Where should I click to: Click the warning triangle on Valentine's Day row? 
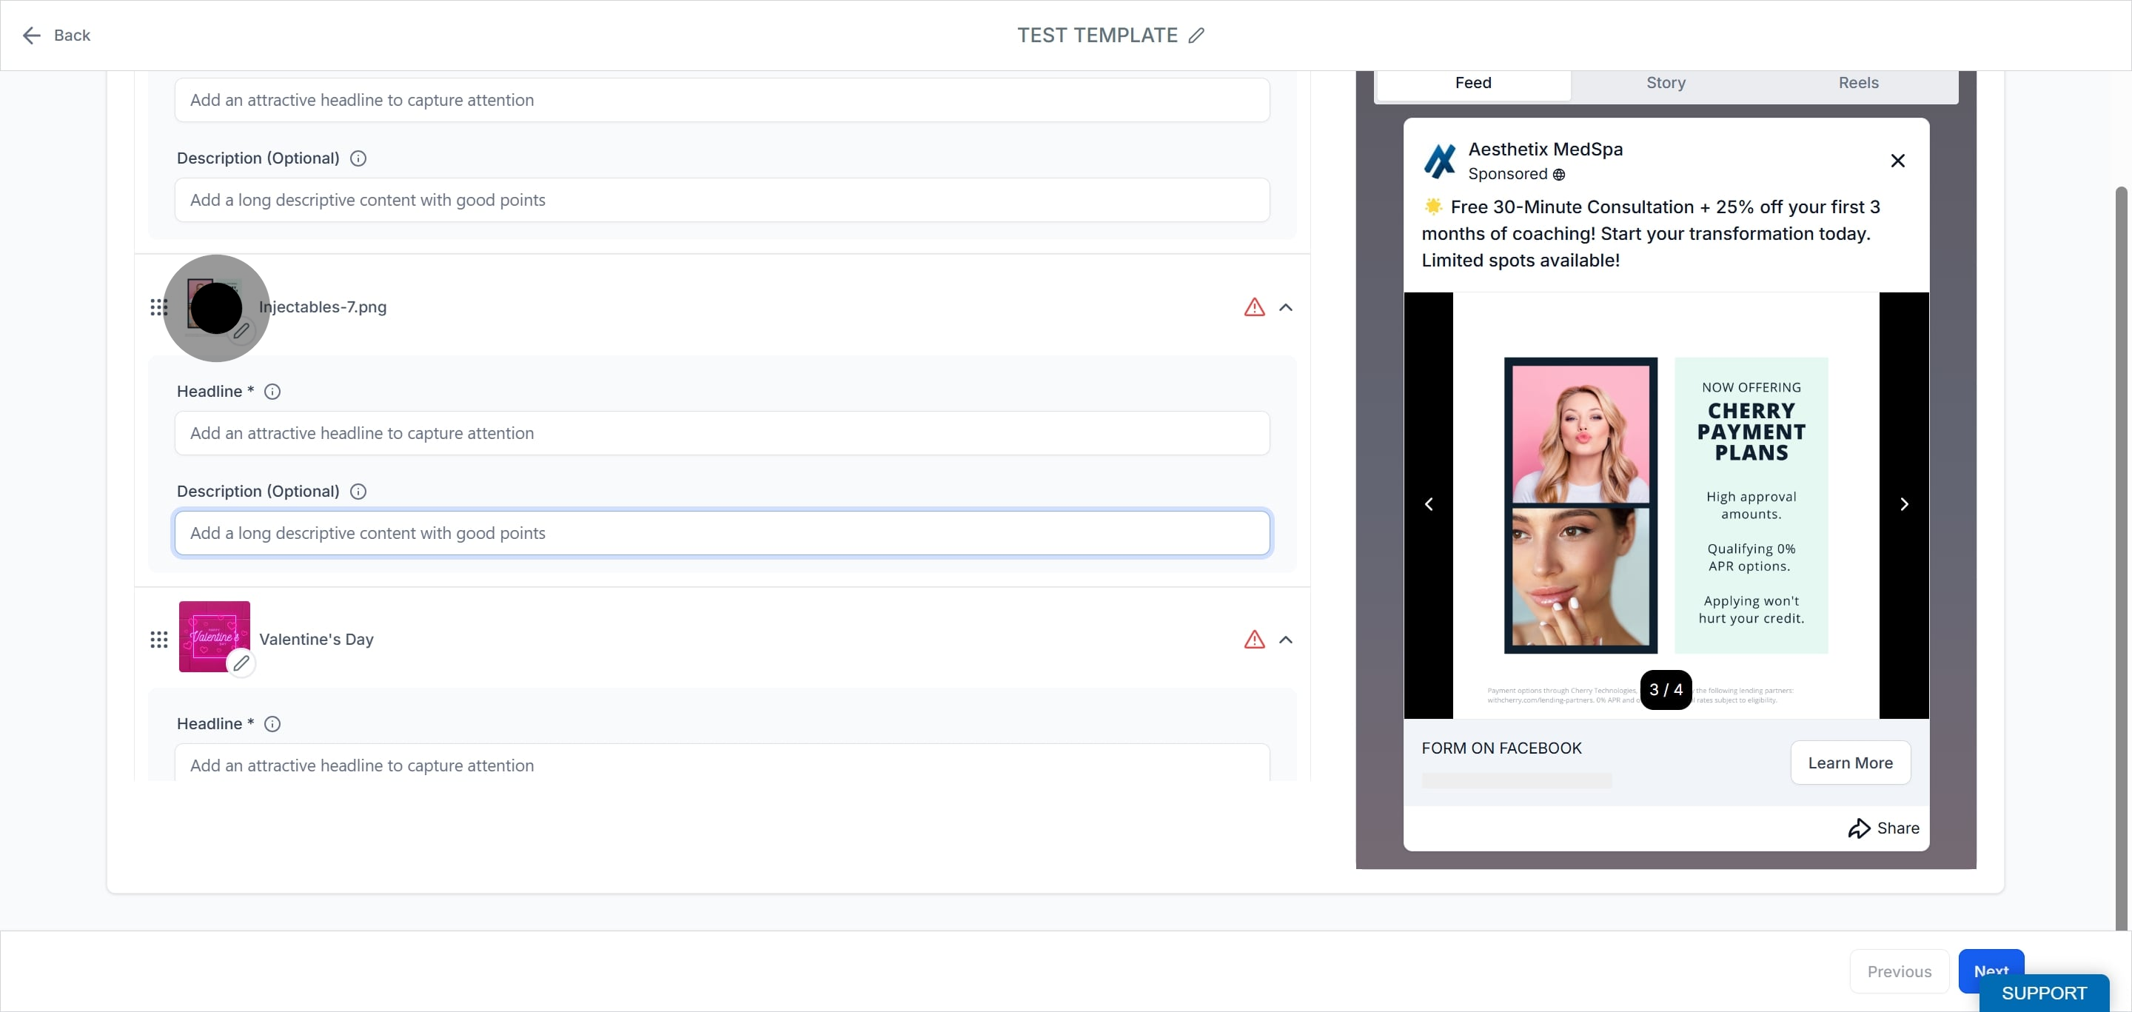point(1254,640)
